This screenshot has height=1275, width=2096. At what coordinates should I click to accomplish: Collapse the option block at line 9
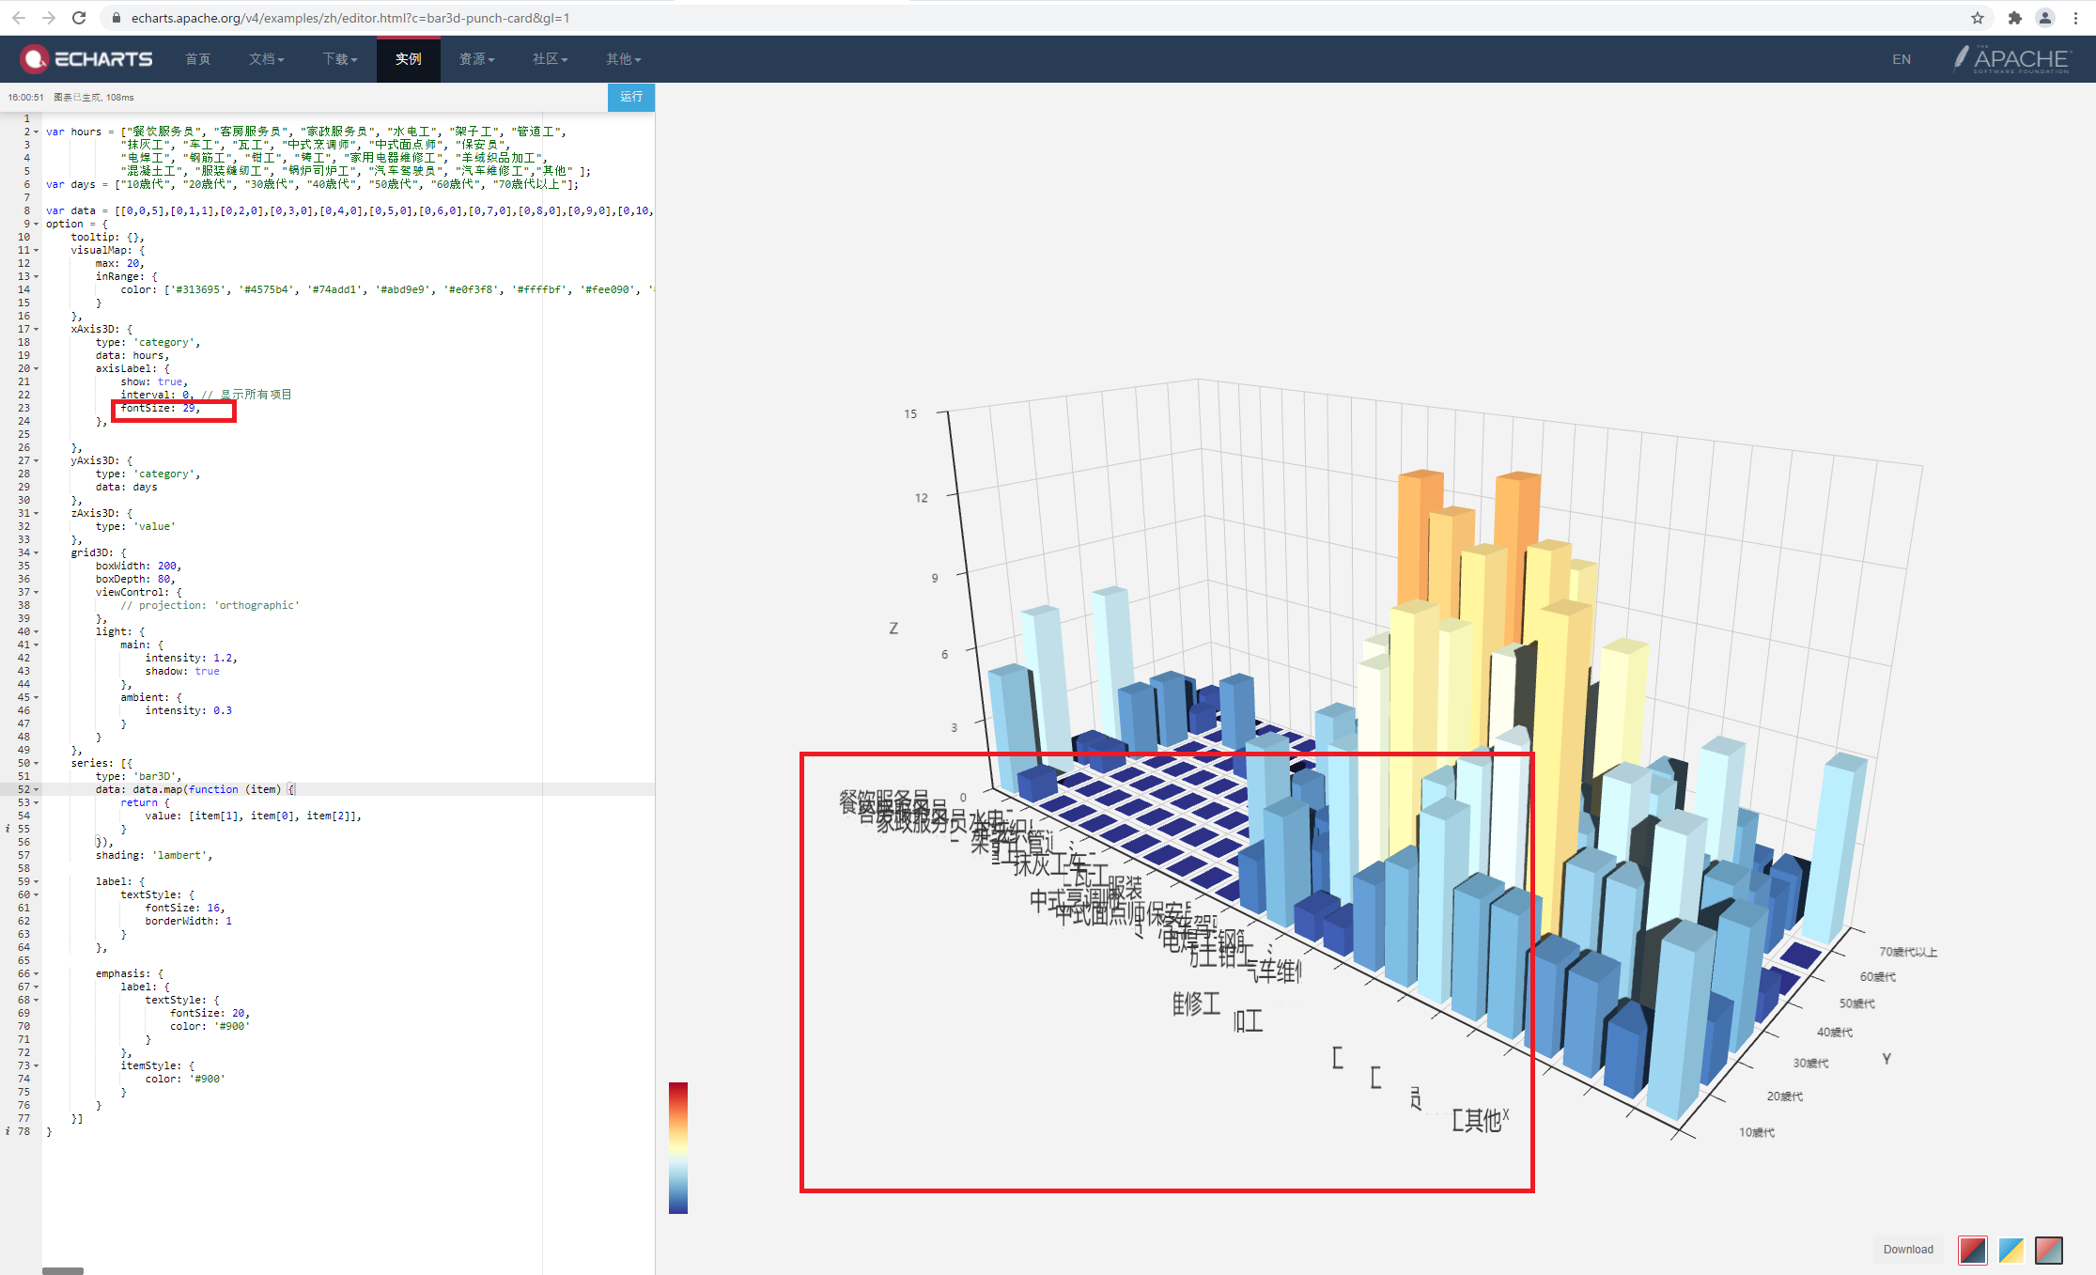tap(38, 224)
